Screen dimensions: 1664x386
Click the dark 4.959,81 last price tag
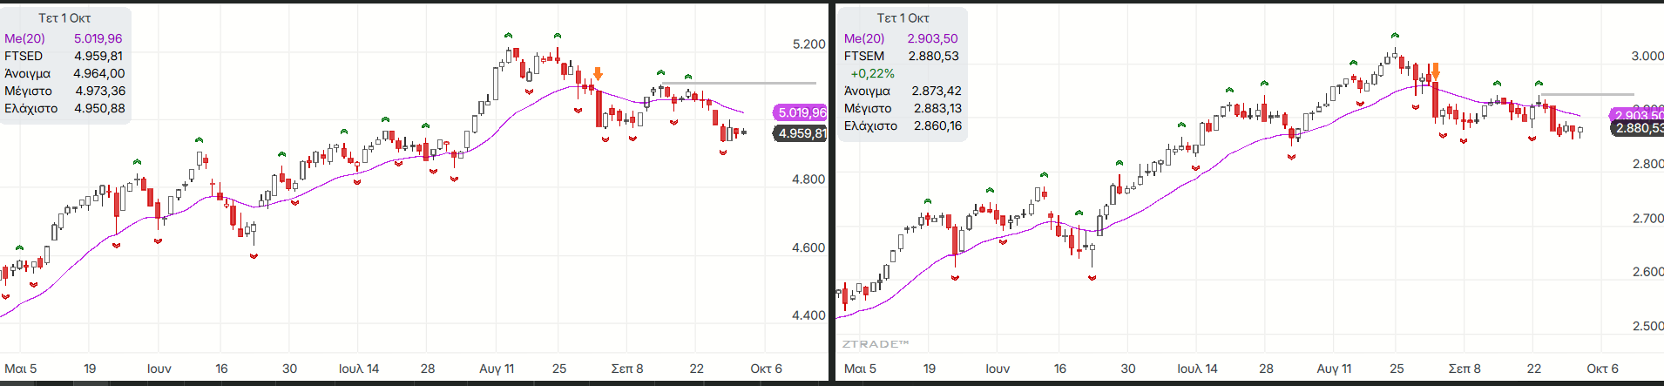click(801, 133)
